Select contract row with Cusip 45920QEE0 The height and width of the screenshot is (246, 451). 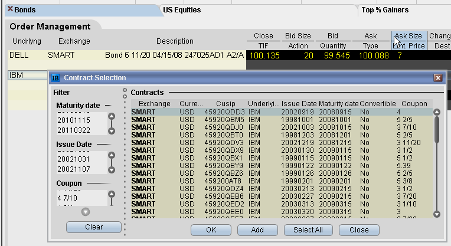[x=282, y=212]
